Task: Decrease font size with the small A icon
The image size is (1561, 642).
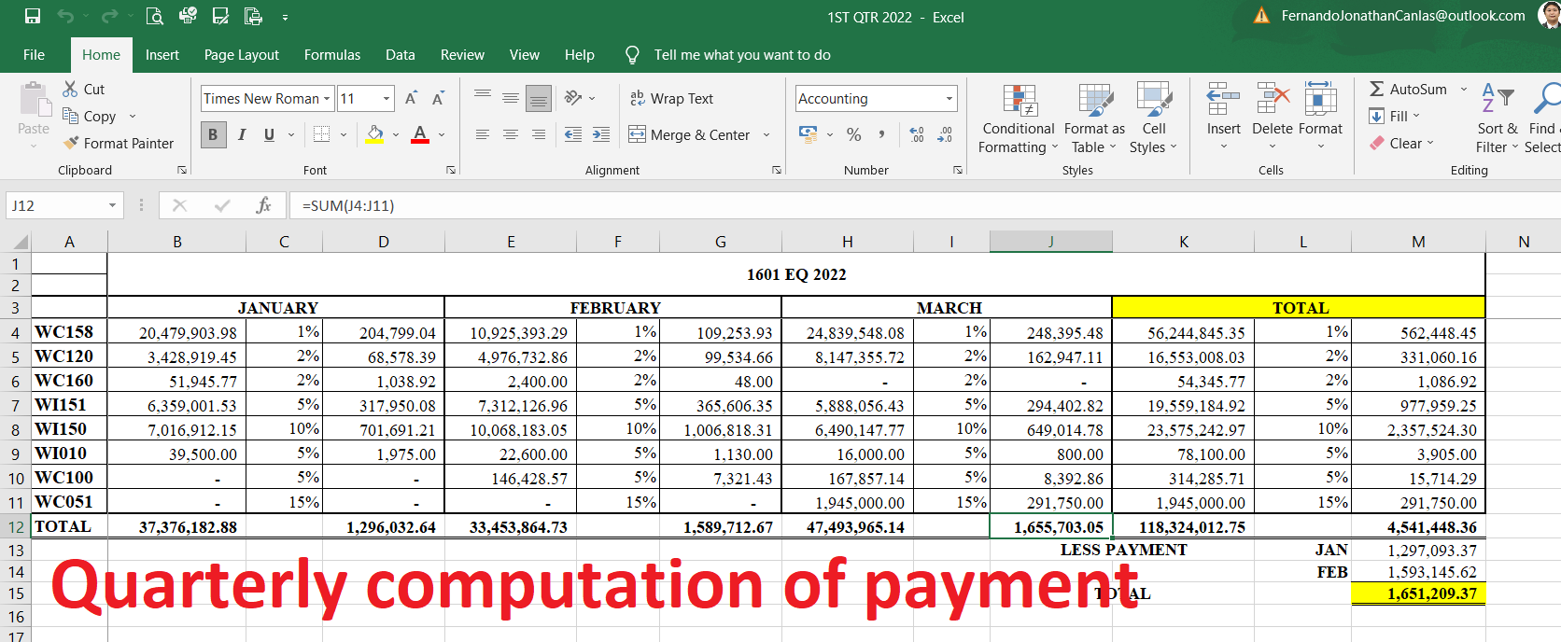Action: (x=438, y=98)
